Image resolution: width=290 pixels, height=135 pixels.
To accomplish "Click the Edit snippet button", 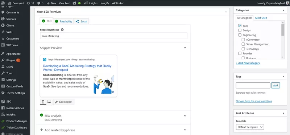I will [x=64, y=102].
